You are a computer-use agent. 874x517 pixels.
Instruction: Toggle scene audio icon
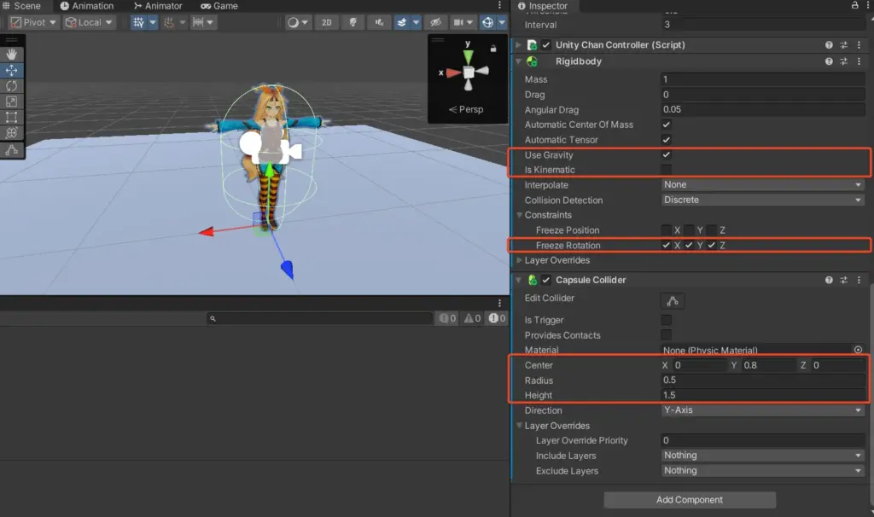coord(380,22)
